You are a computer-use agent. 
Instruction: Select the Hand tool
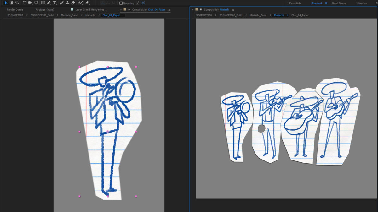click(x=12, y=3)
